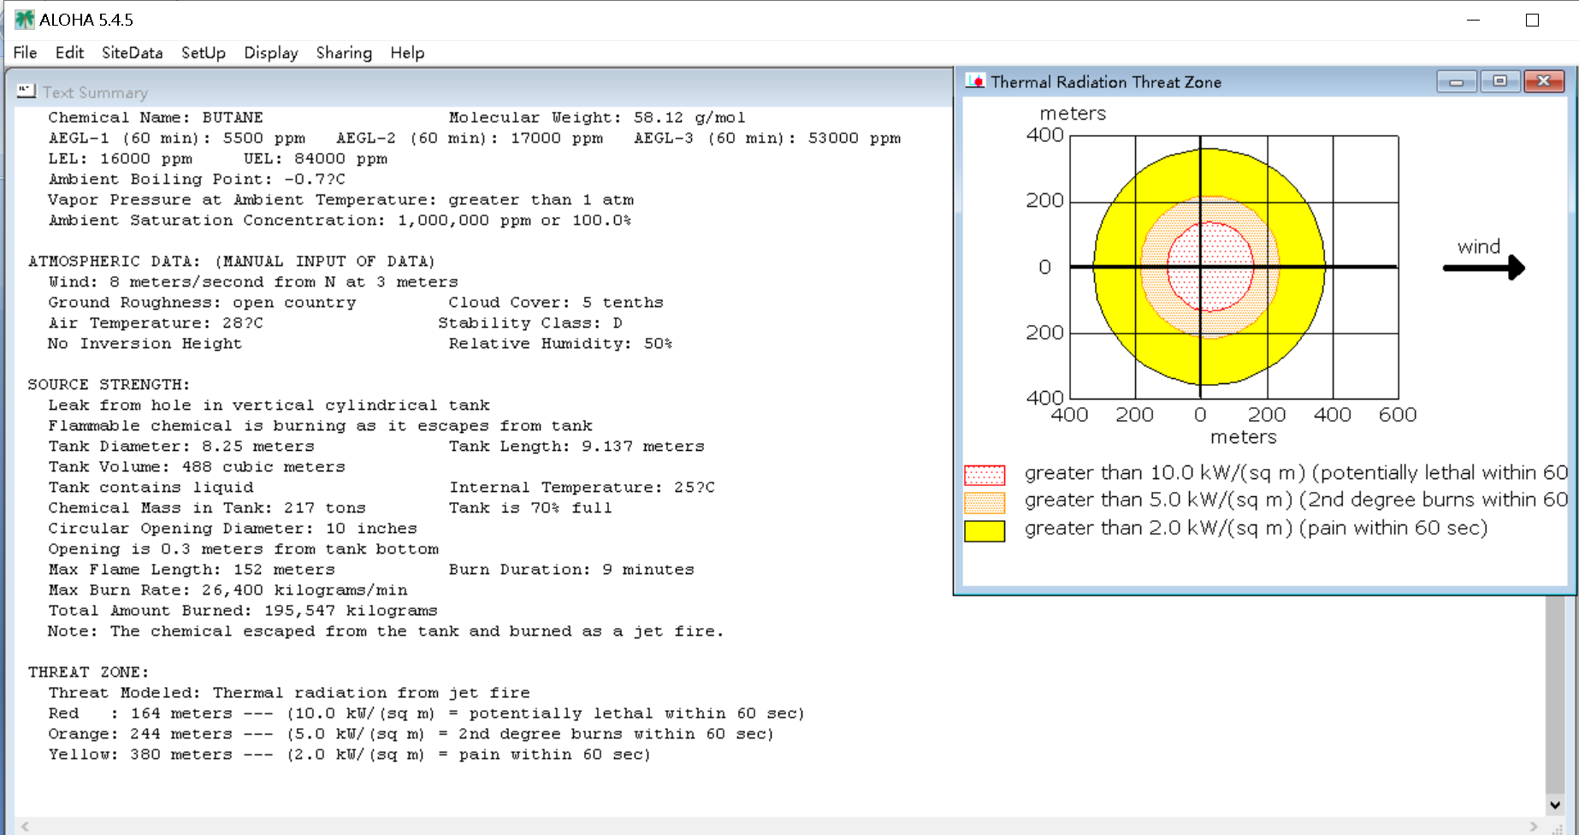Viewport: 1579px width, 835px height.
Task: Click the ALOHA palm tree app icon
Action: coord(24,20)
